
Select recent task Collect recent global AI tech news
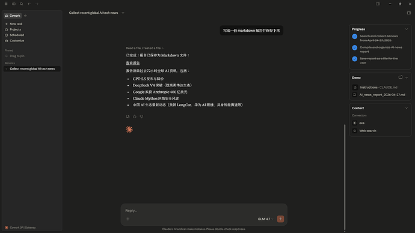pos(32,68)
